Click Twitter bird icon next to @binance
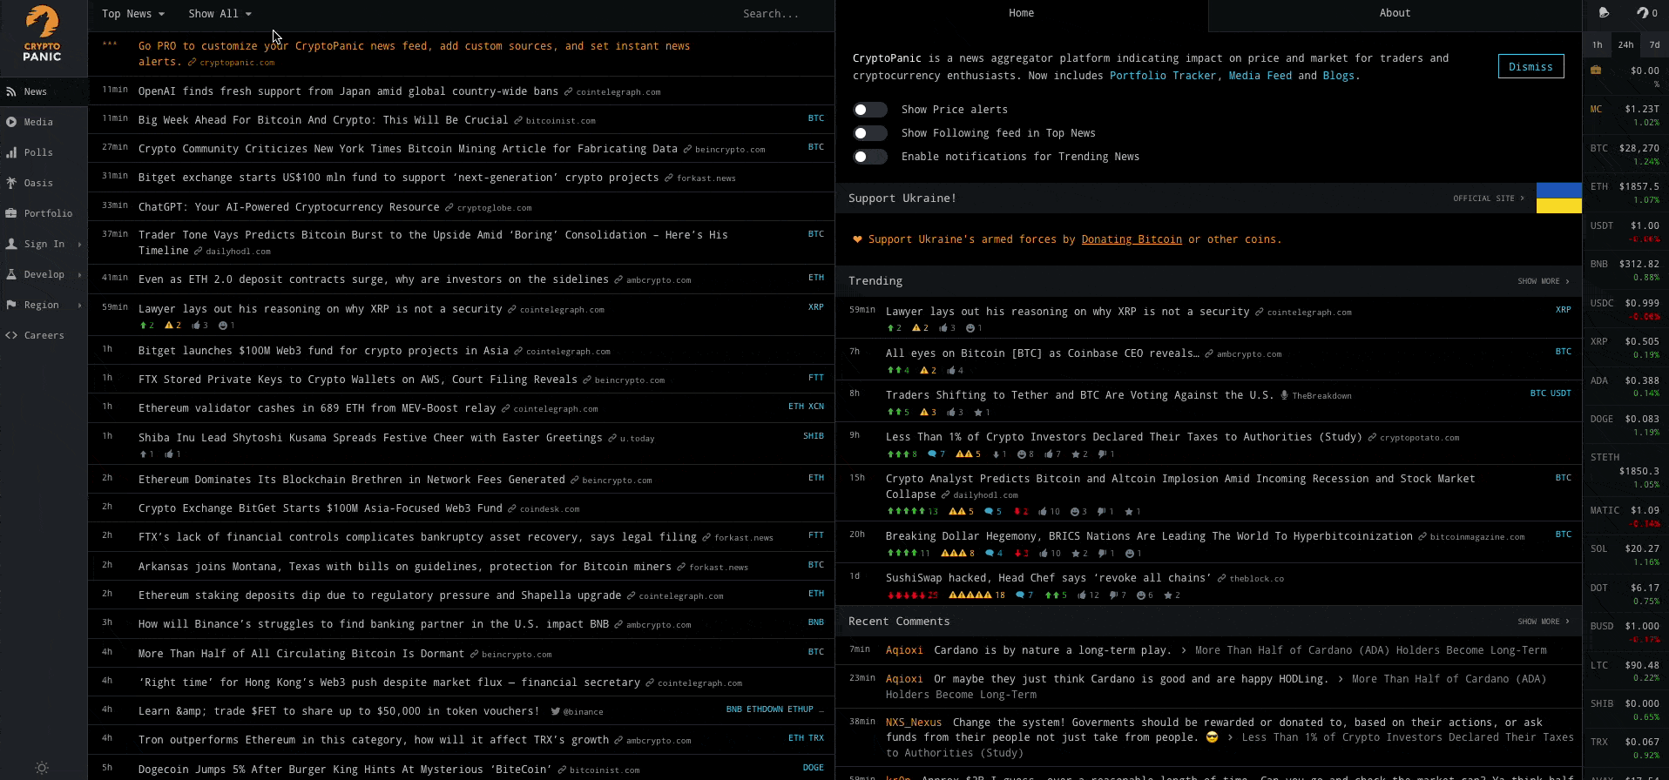Viewport: 1669px width, 780px height. (556, 711)
